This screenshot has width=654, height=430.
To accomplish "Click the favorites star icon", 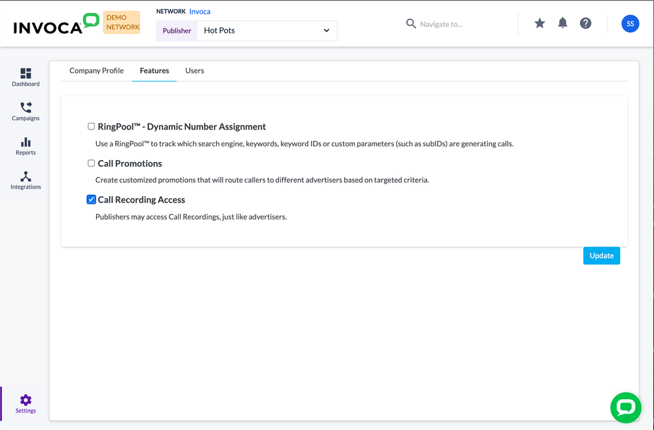I will point(539,24).
